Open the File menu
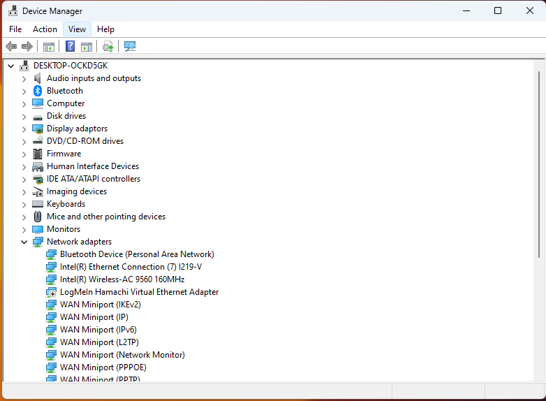This screenshot has width=546, height=401. pos(15,29)
